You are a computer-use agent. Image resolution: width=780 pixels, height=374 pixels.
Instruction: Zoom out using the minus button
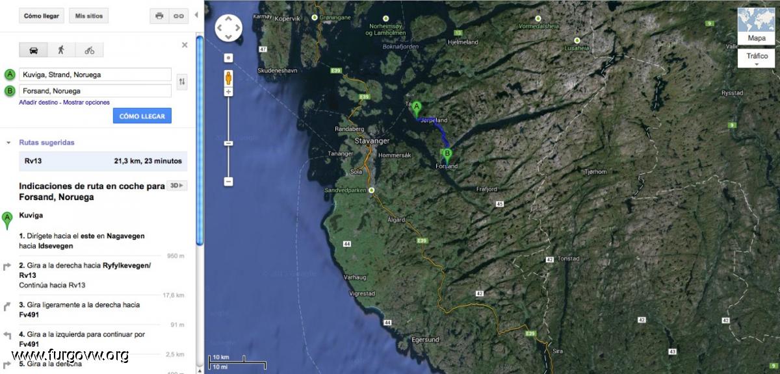[x=229, y=182]
